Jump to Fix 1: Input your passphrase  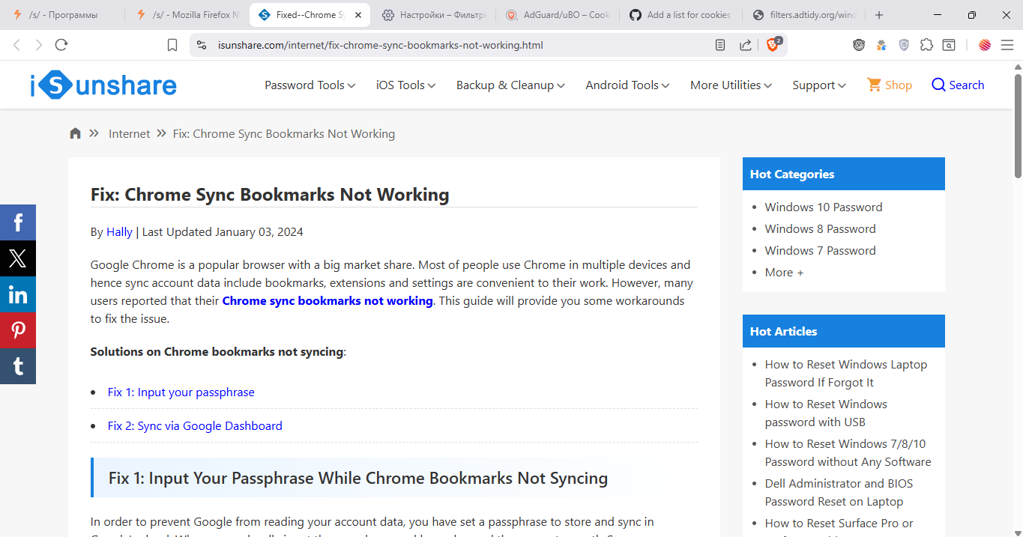click(181, 392)
